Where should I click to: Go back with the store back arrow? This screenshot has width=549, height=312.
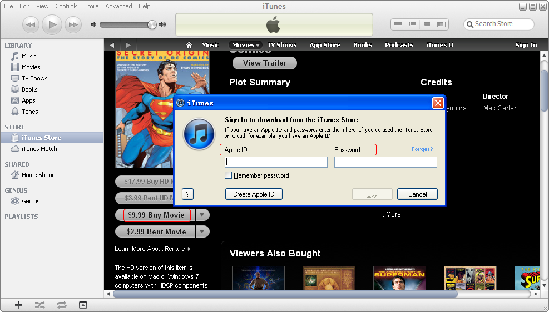pos(112,45)
